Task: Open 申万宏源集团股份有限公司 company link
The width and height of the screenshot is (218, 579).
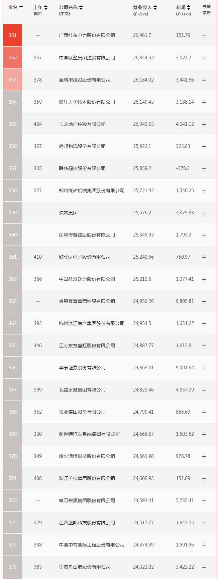Action: (x=87, y=501)
